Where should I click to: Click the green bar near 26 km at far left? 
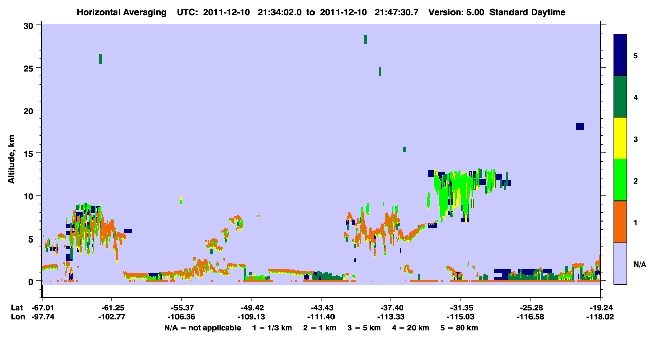pyautogui.click(x=100, y=59)
